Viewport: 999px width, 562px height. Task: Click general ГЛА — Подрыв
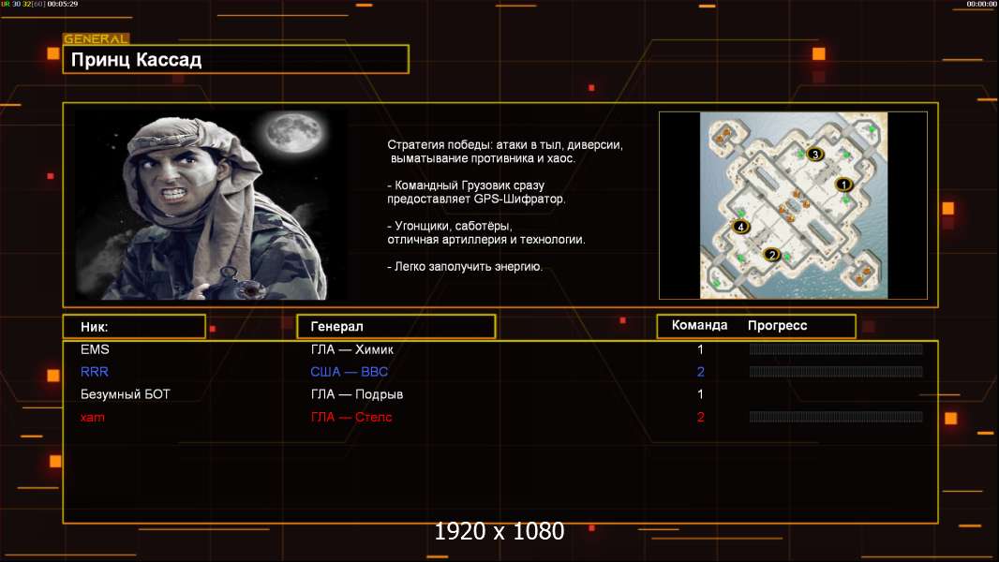click(x=357, y=394)
